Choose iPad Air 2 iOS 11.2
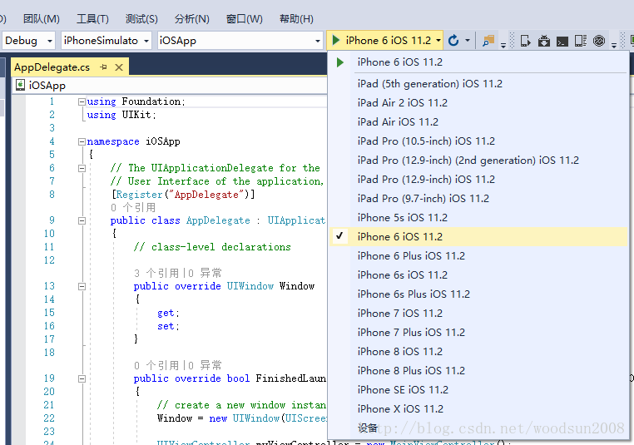Image resolution: width=634 pixels, height=445 pixels. click(x=478, y=102)
